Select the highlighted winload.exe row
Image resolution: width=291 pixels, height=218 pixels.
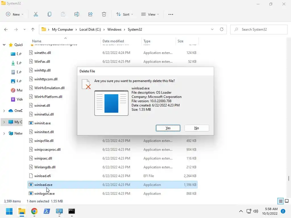(112, 185)
